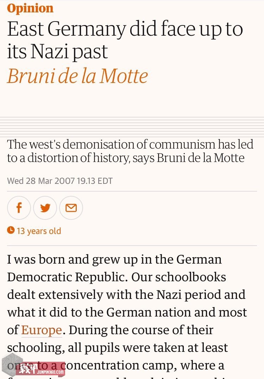Follow the Europe hyperlink
This screenshot has width=264, height=379.
point(42,330)
